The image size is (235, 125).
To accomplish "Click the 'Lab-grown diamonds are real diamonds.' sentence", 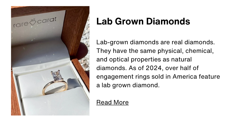I will coord(156,42).
